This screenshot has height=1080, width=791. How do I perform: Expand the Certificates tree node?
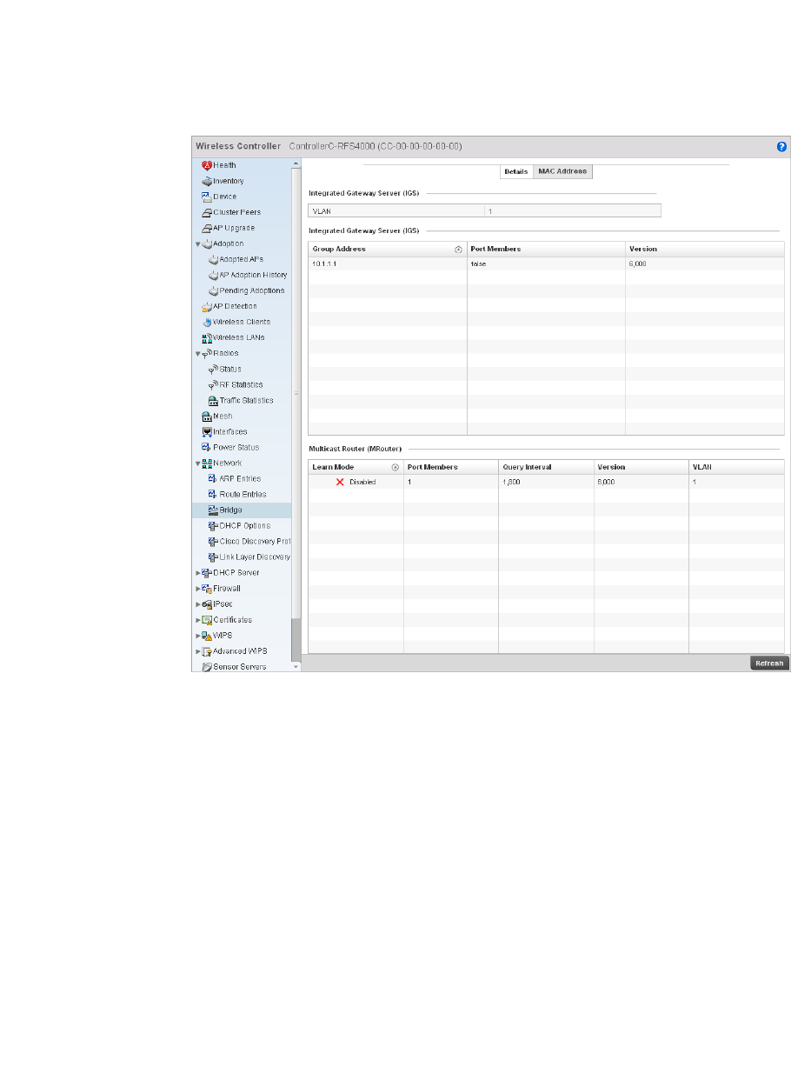tap(197, 620)
